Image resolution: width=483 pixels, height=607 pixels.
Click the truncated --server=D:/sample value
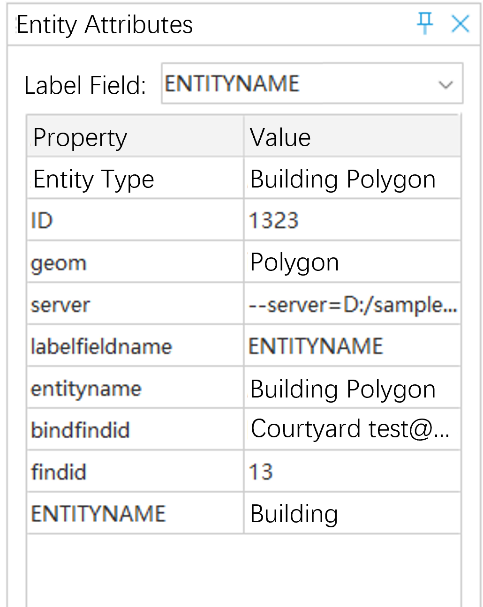click(x=352, y=305)
